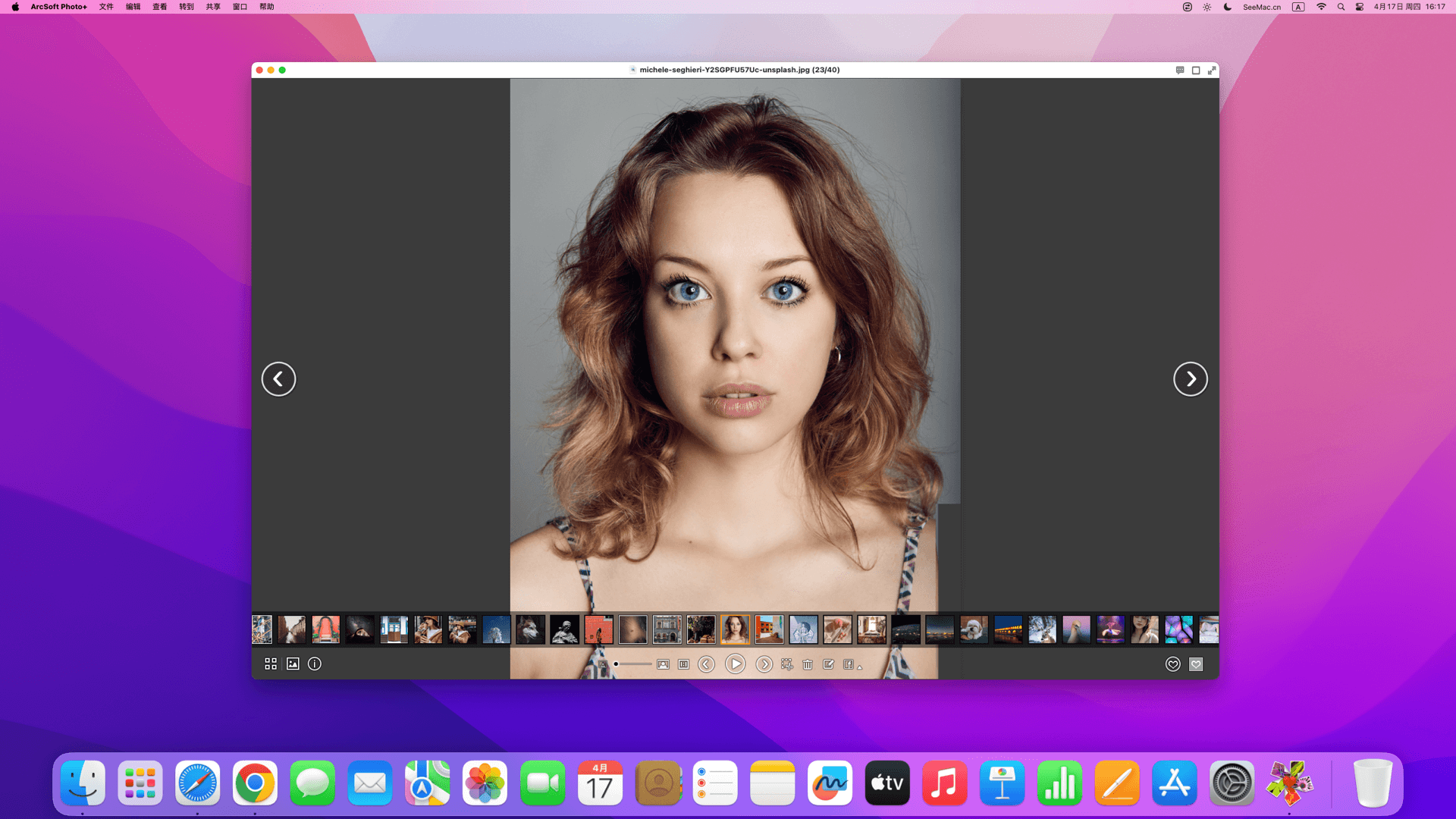Open App Store from the Dock
1456x819 pixels.
pos(1174,783)
